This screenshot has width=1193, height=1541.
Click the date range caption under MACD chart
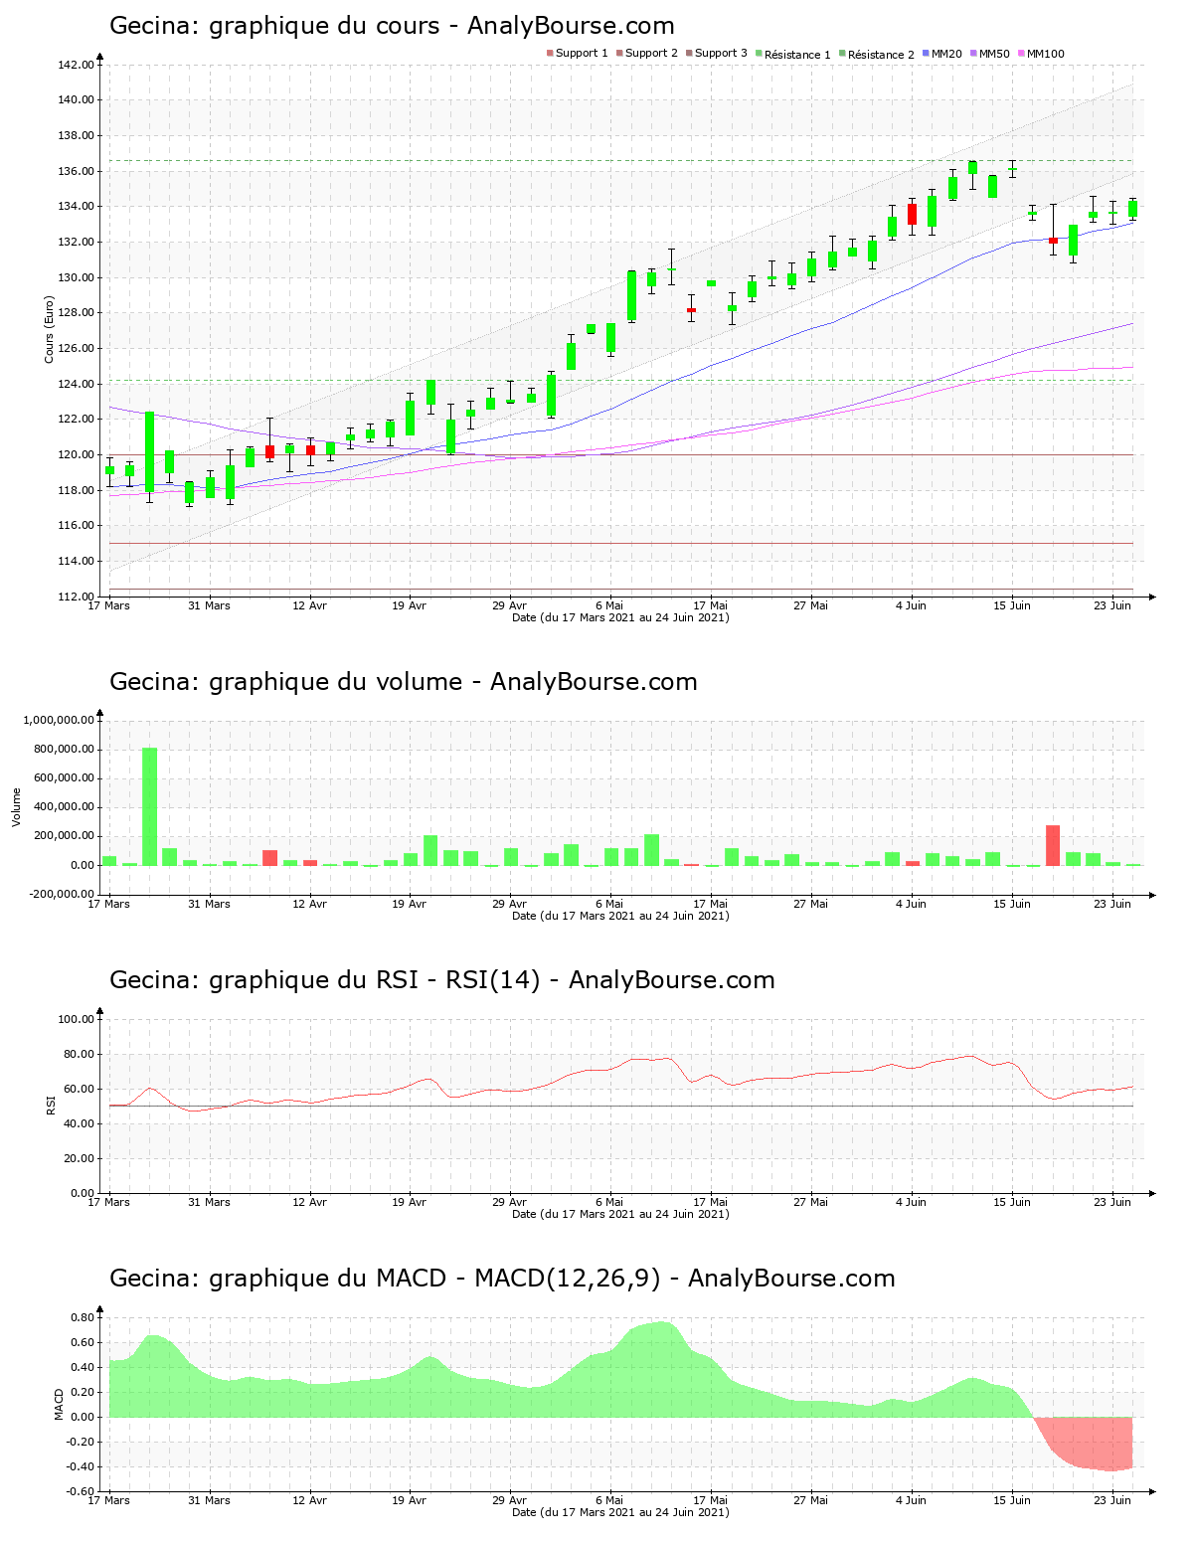(620, 1512)
